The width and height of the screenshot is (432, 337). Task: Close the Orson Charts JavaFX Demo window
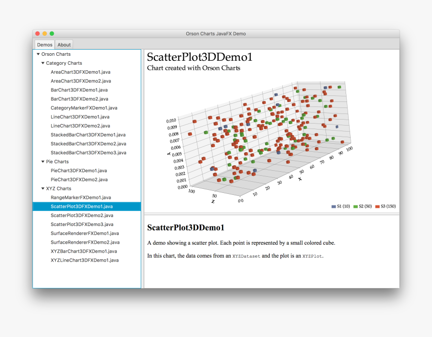tap(38, 34)
